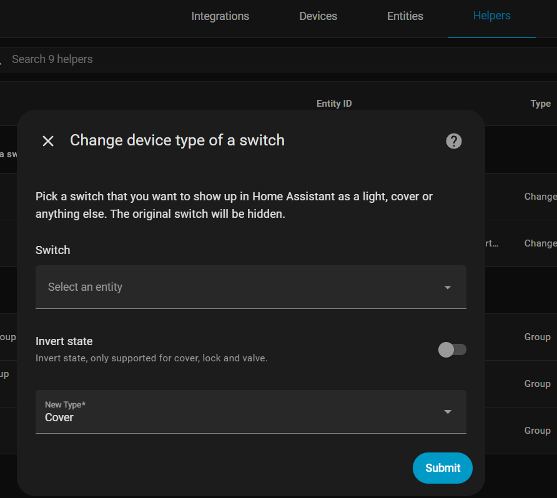Switch to the Integrations tab

(x=220, y=17)
